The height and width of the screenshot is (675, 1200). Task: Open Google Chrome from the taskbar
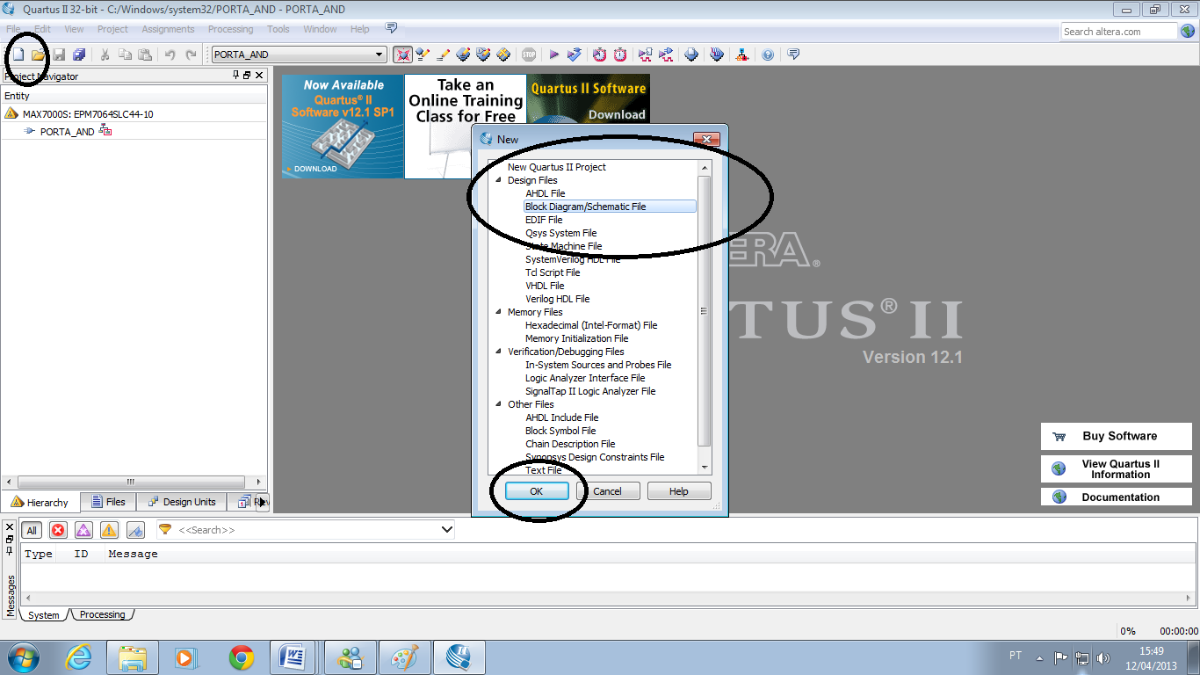241,657
